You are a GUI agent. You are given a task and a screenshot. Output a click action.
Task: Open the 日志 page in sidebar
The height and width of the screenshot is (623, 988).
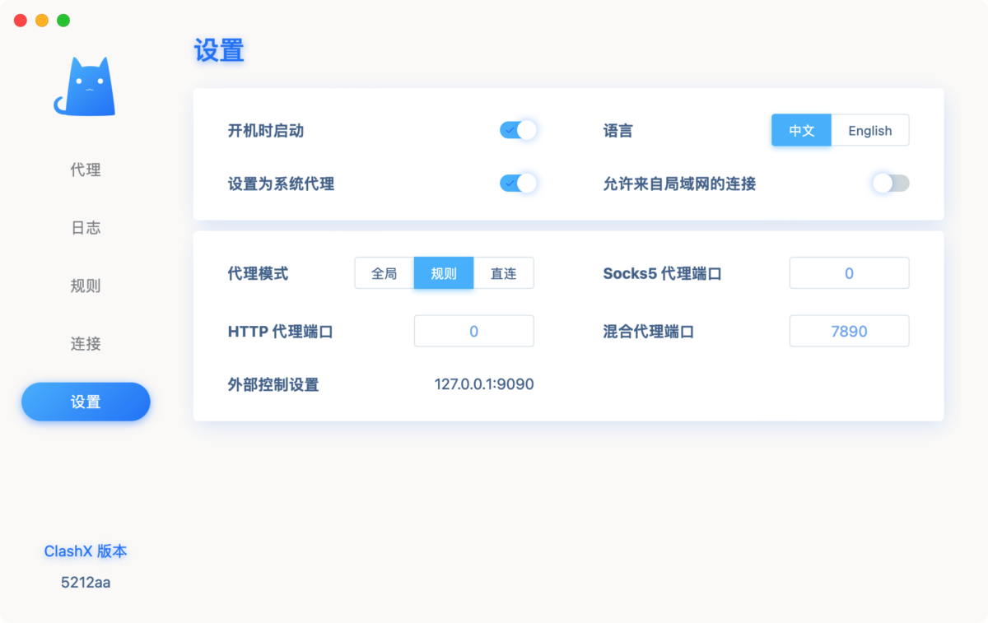[86, 228]
